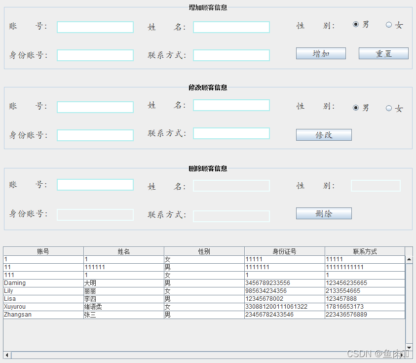Focus 联系方式 field in 修改顾客信息 section
Screen dimensions: 416x363
tap(231, 133)
